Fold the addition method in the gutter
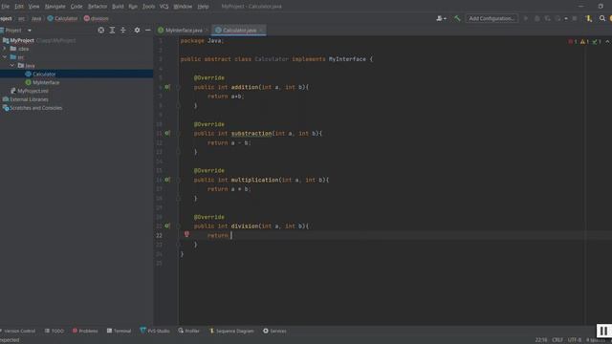 coord(179,87)
